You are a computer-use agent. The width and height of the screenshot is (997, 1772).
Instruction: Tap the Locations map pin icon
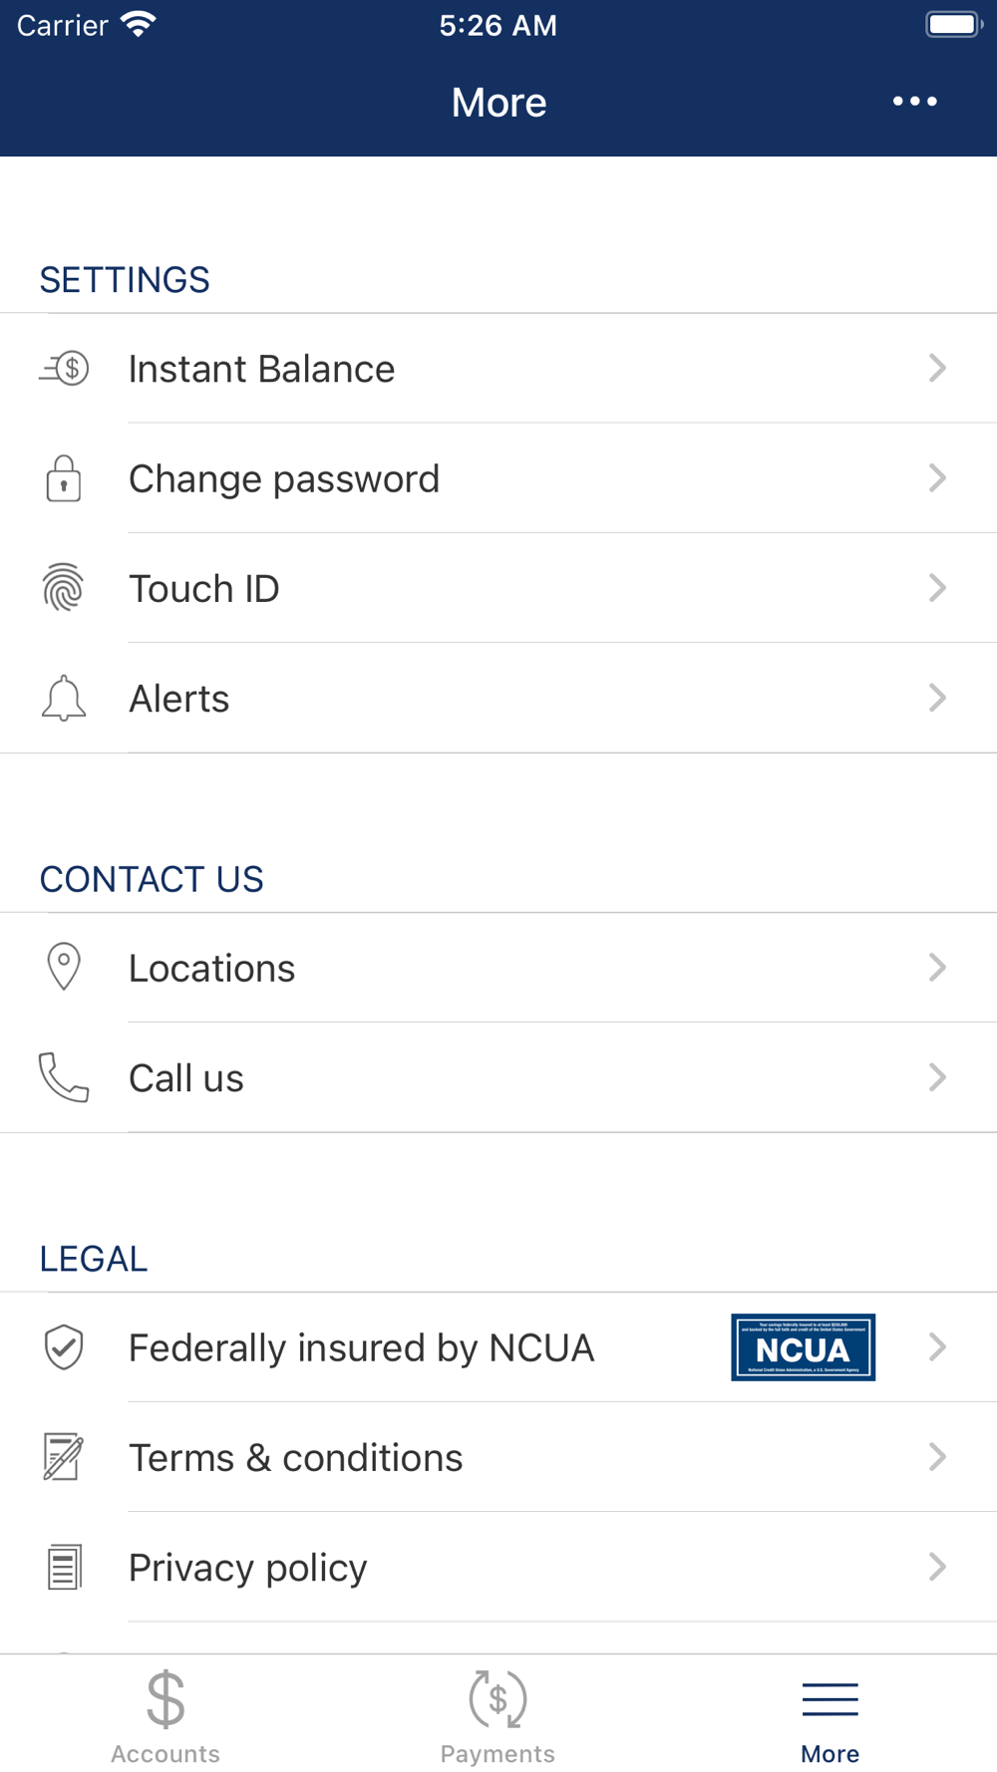[64, 967]
